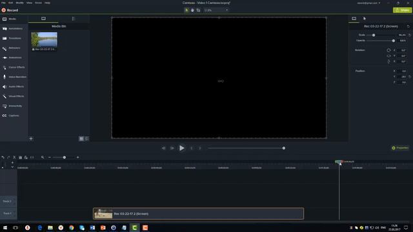Click the timeline zoom slider handle

coord(65,157)
